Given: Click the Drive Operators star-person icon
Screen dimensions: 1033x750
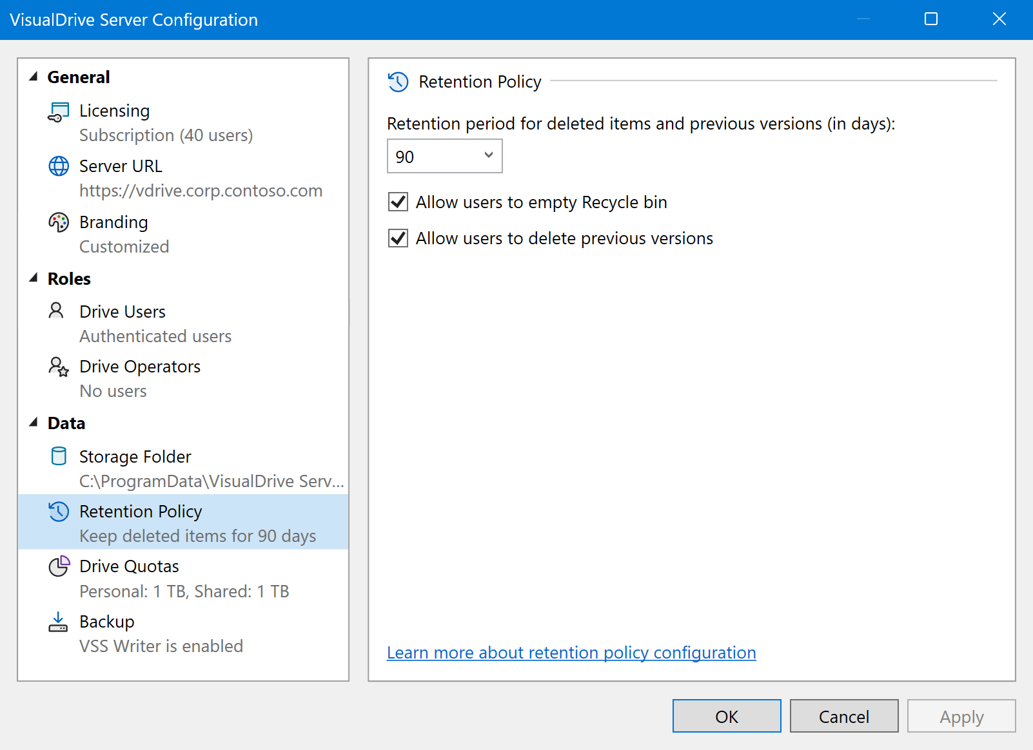Looking at the screenshot, I should (59, 367).
